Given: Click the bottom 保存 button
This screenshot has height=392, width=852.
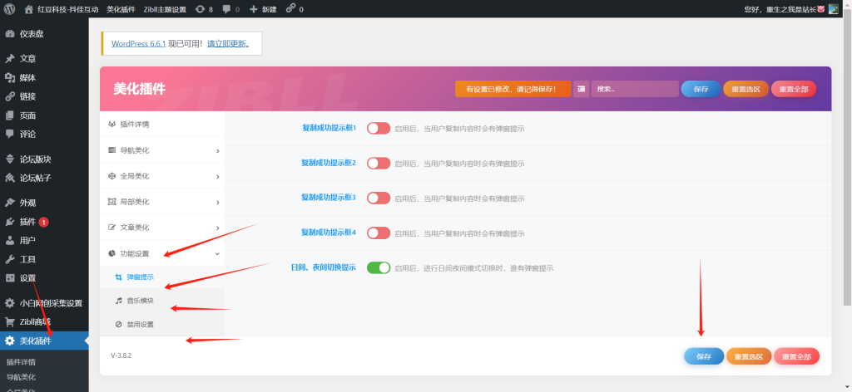Looking at the screenshot, I should point(704,356).
